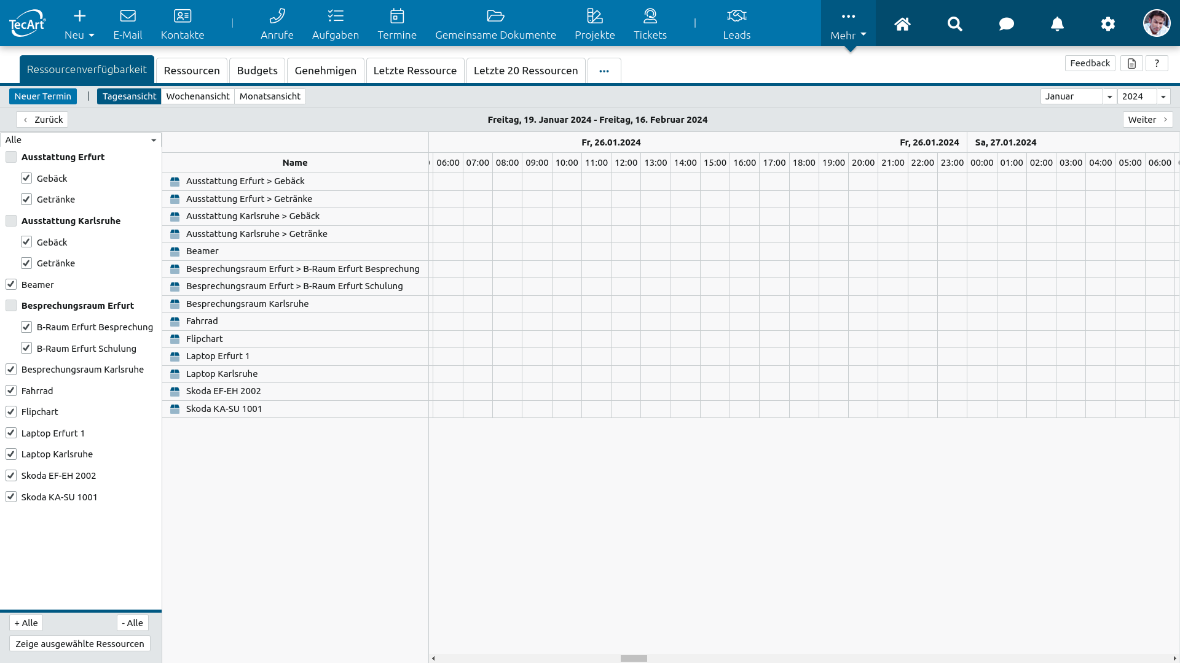Click the horizontal scrollbar thumb

(x=634, y=658)
